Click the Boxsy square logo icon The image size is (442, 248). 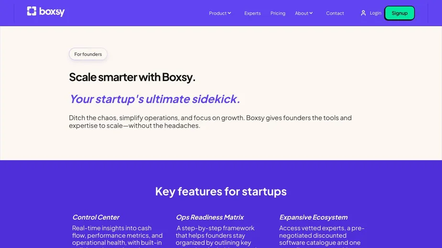[x=32, y=11]
